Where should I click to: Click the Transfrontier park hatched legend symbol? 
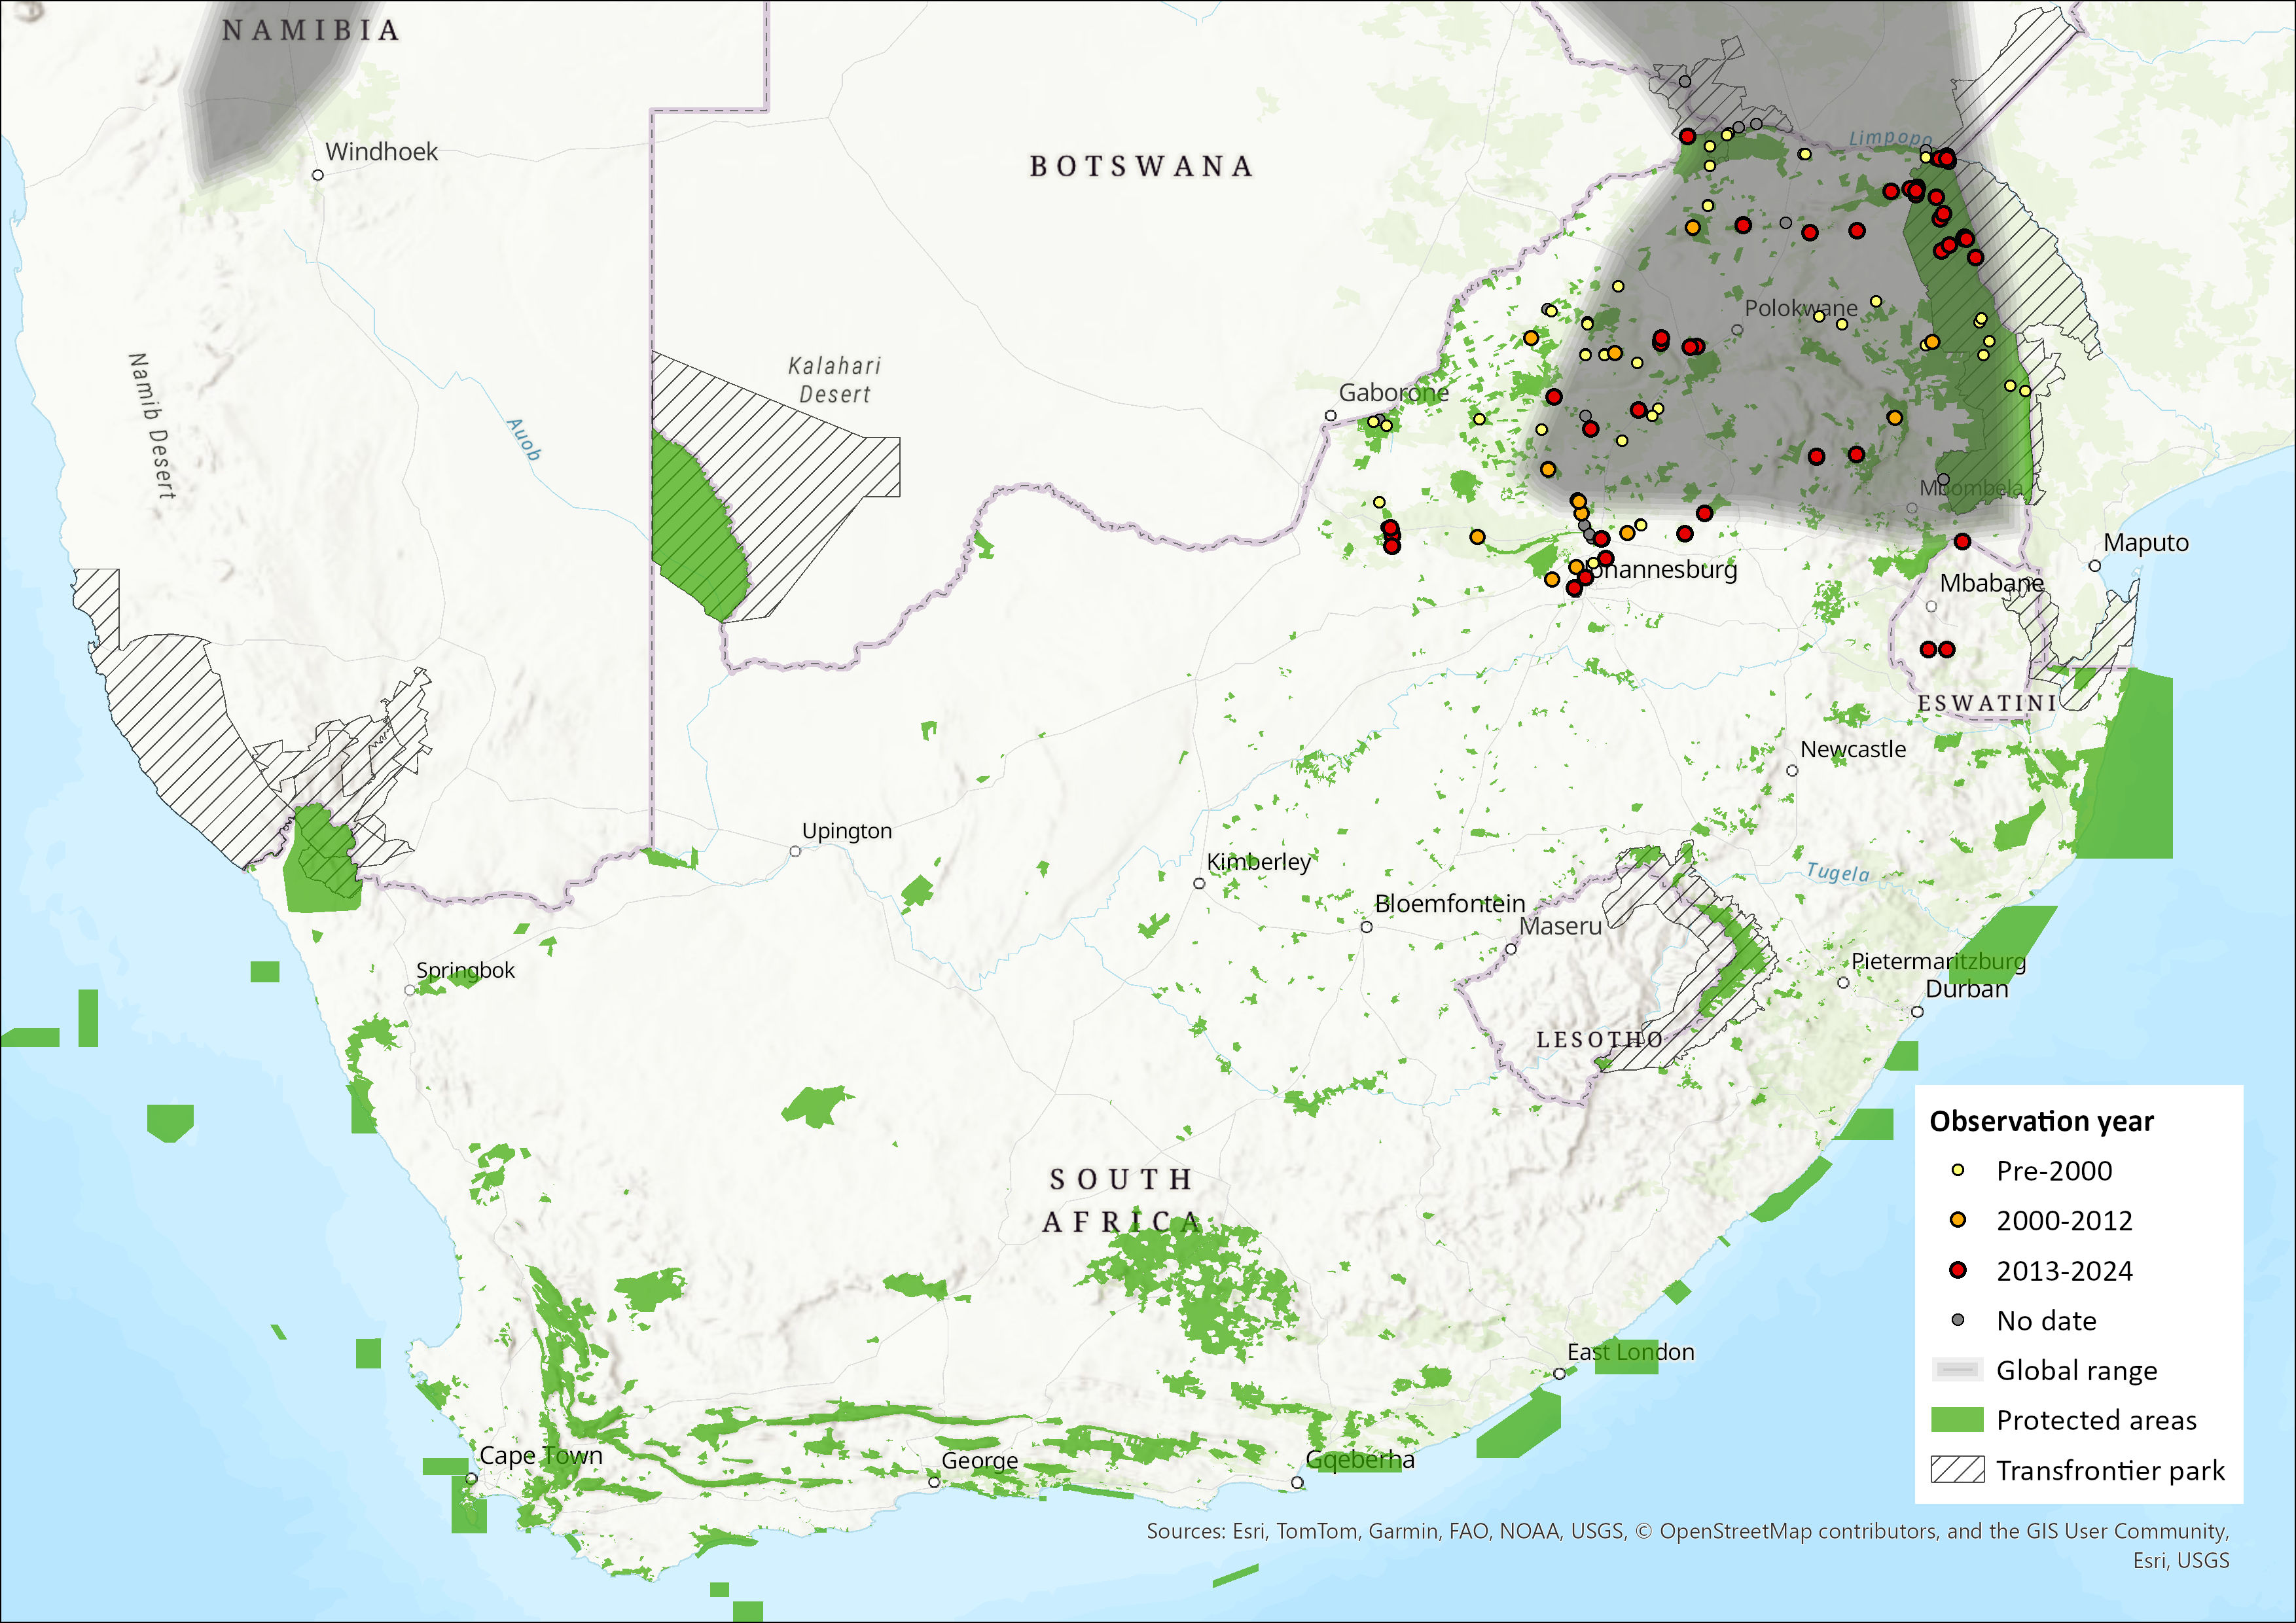[x=1957, y=1470]
